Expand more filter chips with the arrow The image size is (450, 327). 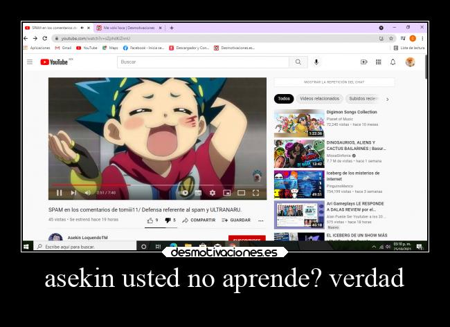tap(388, 99)
